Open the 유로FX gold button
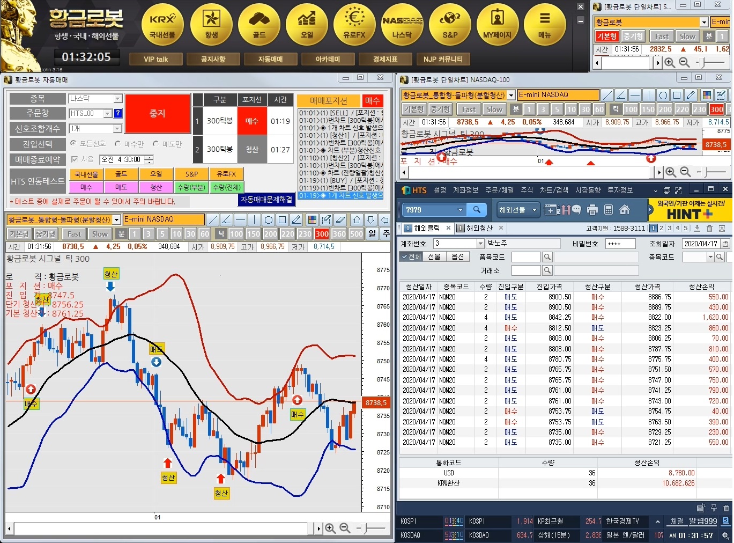 pyautogui.click(x=354, y=25)
